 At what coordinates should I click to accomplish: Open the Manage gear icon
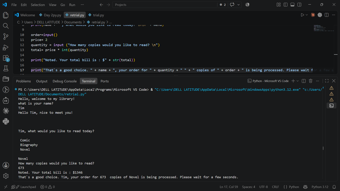tap(6, 176)
